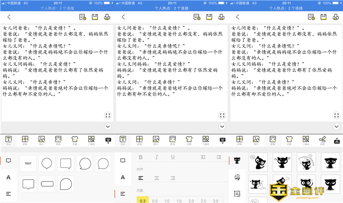343x203 pixels.
Task: Select the teardrop-shaped bubble
Action: (x=66, y=184)
